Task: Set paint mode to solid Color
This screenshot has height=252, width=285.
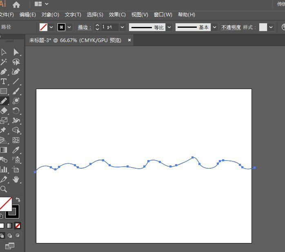Action: pyautogui.click(x=2, y=225)
